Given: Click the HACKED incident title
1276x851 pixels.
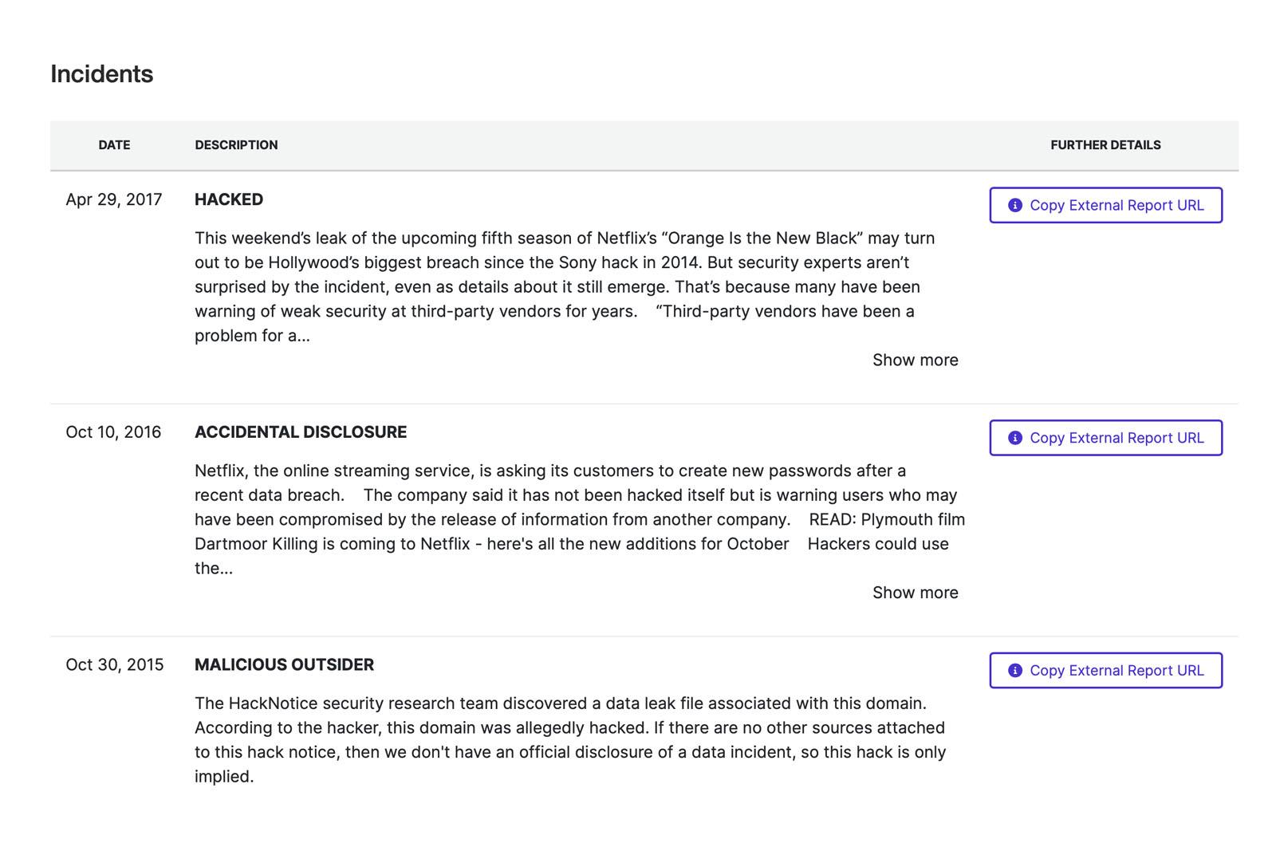Looking at the screenshot, I should click(x=229, y=199).
